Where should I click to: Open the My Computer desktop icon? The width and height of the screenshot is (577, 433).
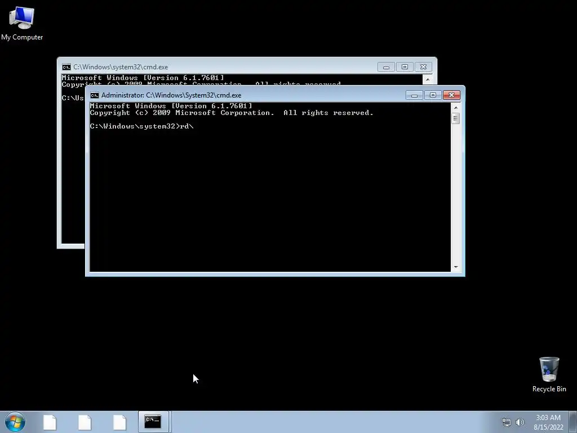22,23
